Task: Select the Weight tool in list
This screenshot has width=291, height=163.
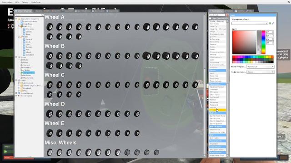Action: pyautogui.click(x=217, y=32)
